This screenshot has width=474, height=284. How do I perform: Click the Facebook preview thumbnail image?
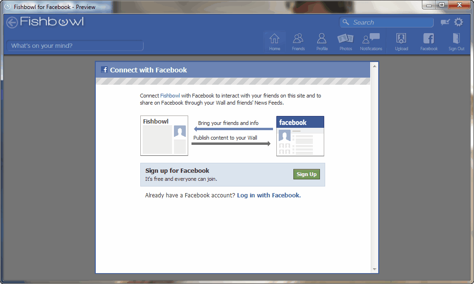(x=300, y=136)
